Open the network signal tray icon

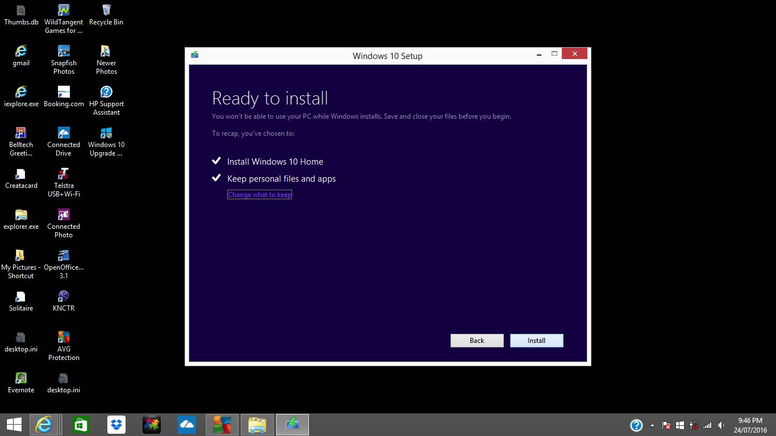coord(707,425)
